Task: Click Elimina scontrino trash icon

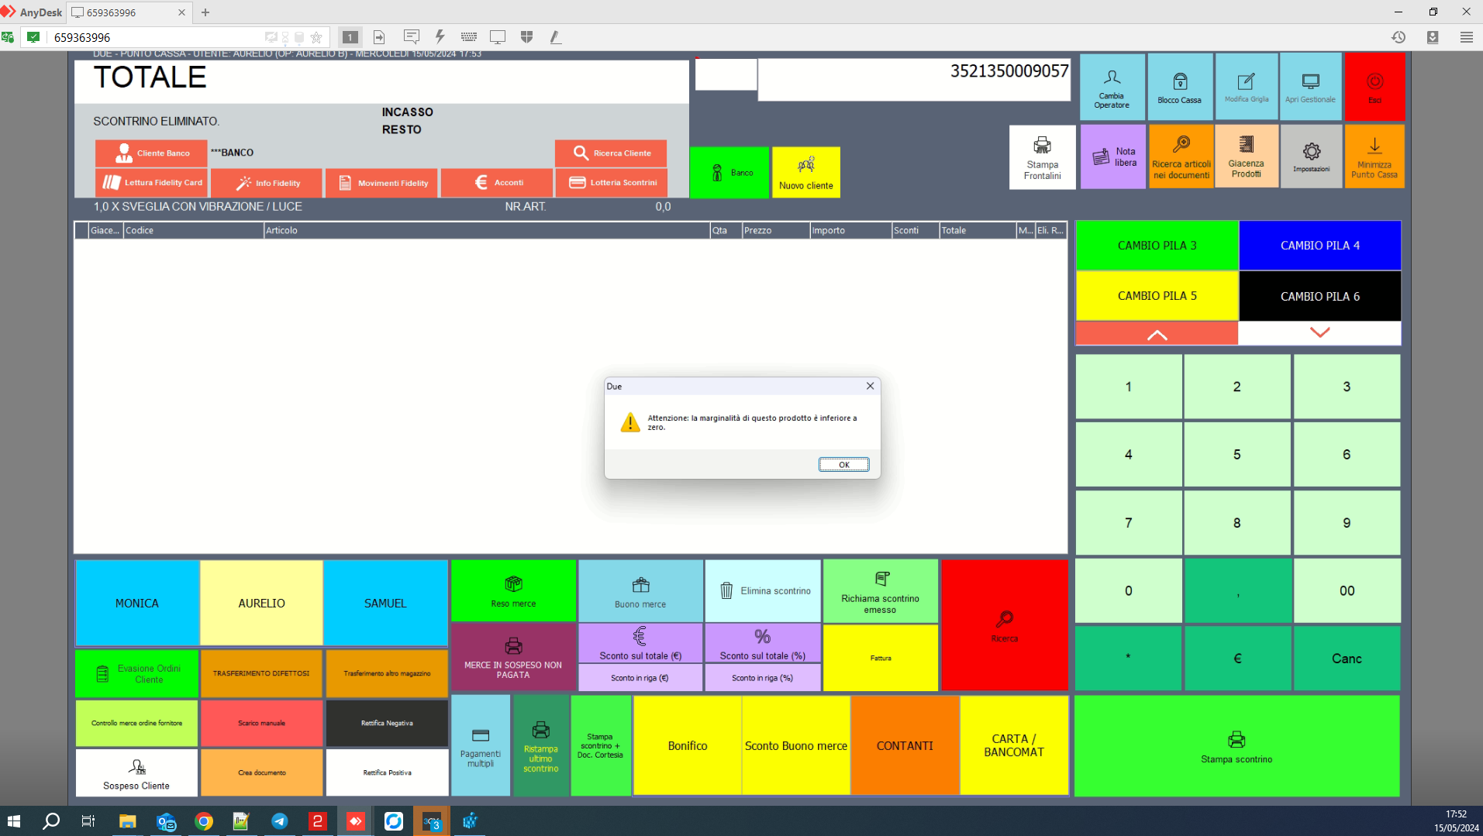Action: 726,591
